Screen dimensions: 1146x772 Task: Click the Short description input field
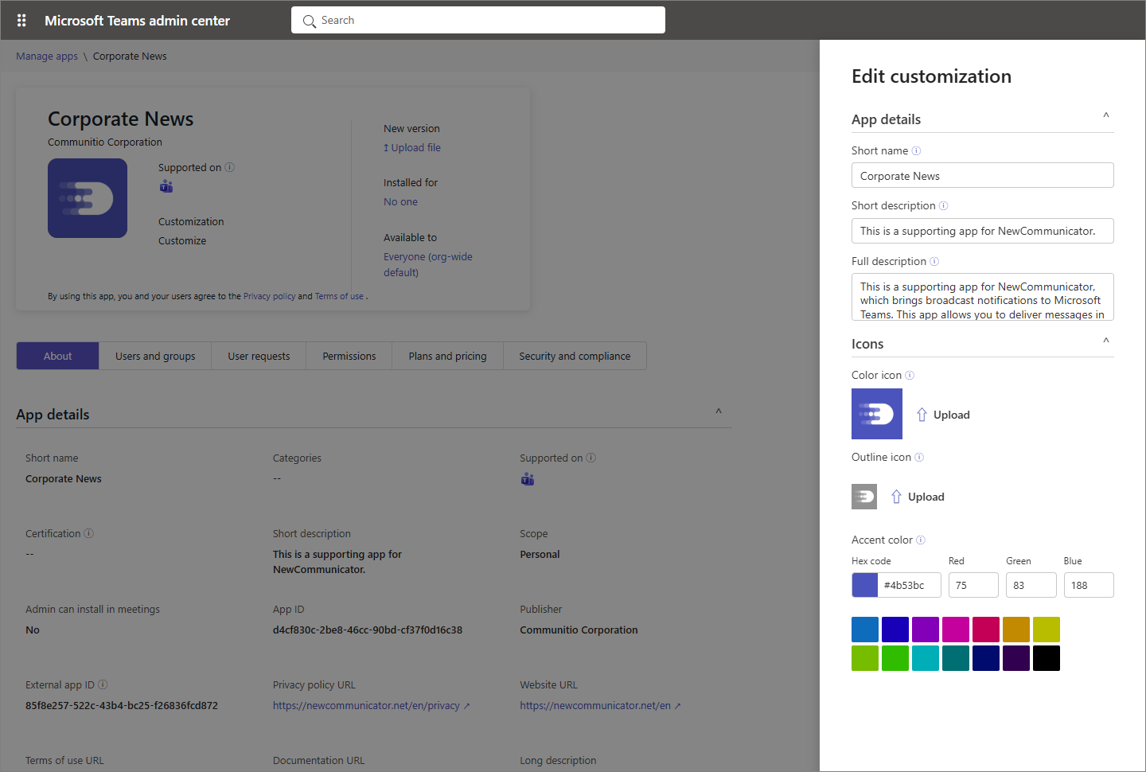(x=982, y=231)
